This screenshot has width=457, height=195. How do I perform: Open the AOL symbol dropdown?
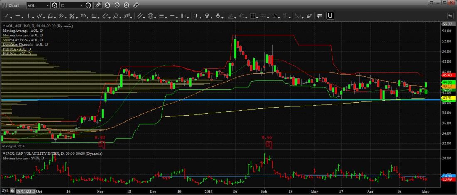[47, 5]
